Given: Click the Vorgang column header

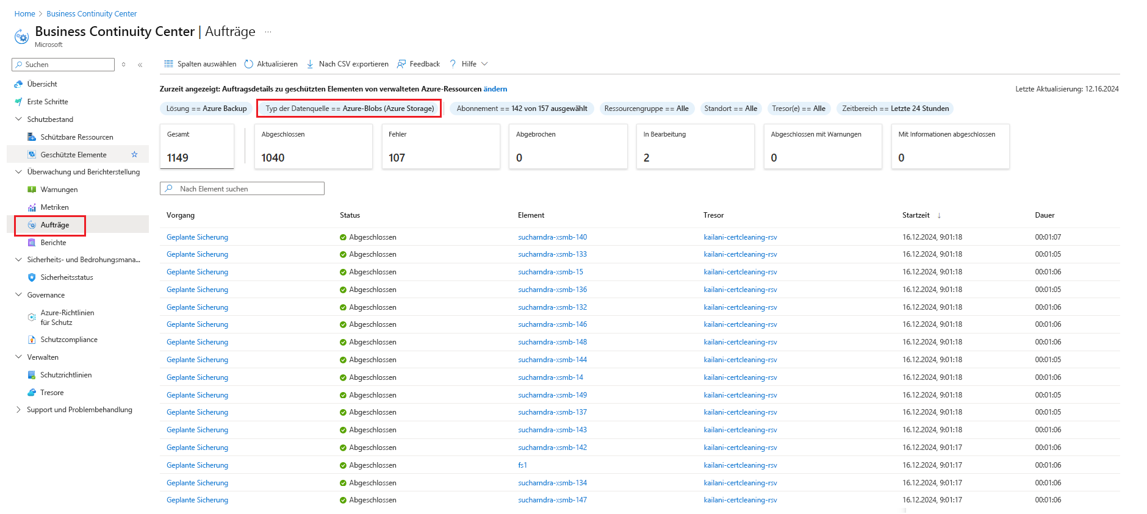Looking at the screenshot, I should 181,215.
